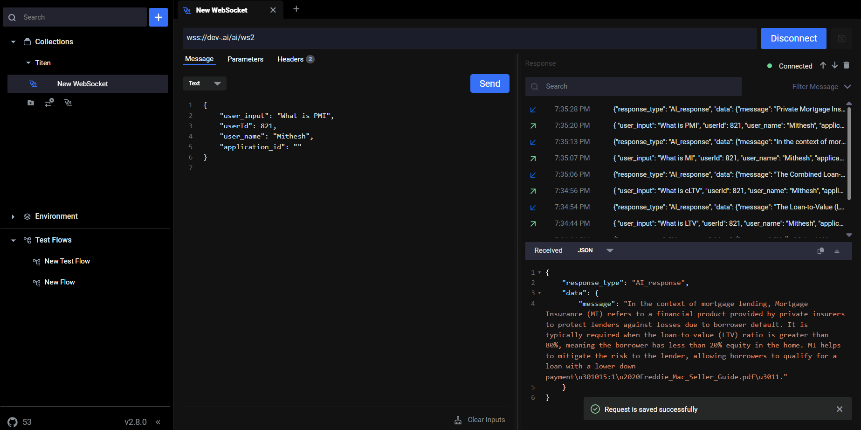Expand the Environment section
Image resolution: width=861 pixels, height=430 pixels.
click(14, 216)
